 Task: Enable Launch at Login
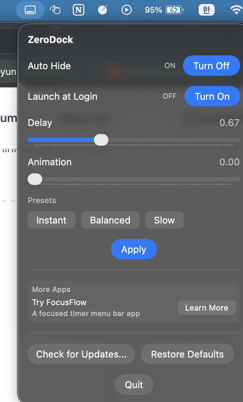[212, 96]
